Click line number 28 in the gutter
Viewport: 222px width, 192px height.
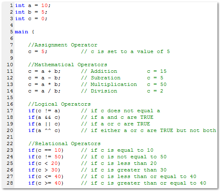coord(10,183)
